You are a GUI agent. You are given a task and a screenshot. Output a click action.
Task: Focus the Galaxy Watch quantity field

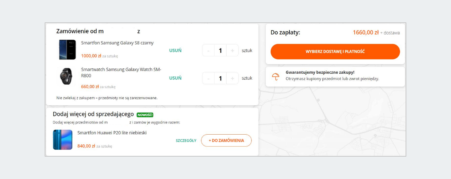tap(220, 78)
